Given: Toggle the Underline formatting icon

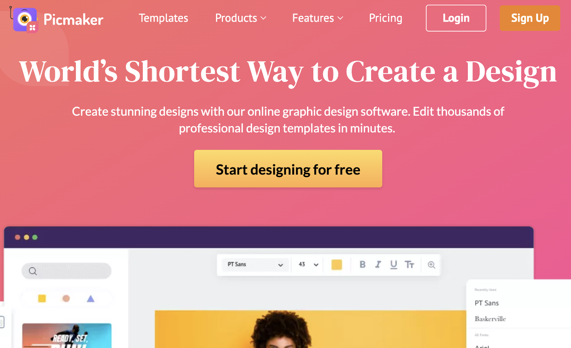Looking at the screenshot, I should pos(394,264).
